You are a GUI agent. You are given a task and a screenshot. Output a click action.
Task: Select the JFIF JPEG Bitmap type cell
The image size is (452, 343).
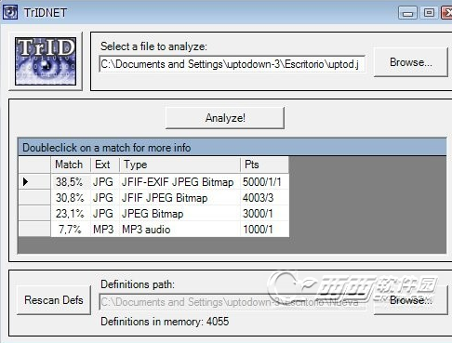click(179, 197)
